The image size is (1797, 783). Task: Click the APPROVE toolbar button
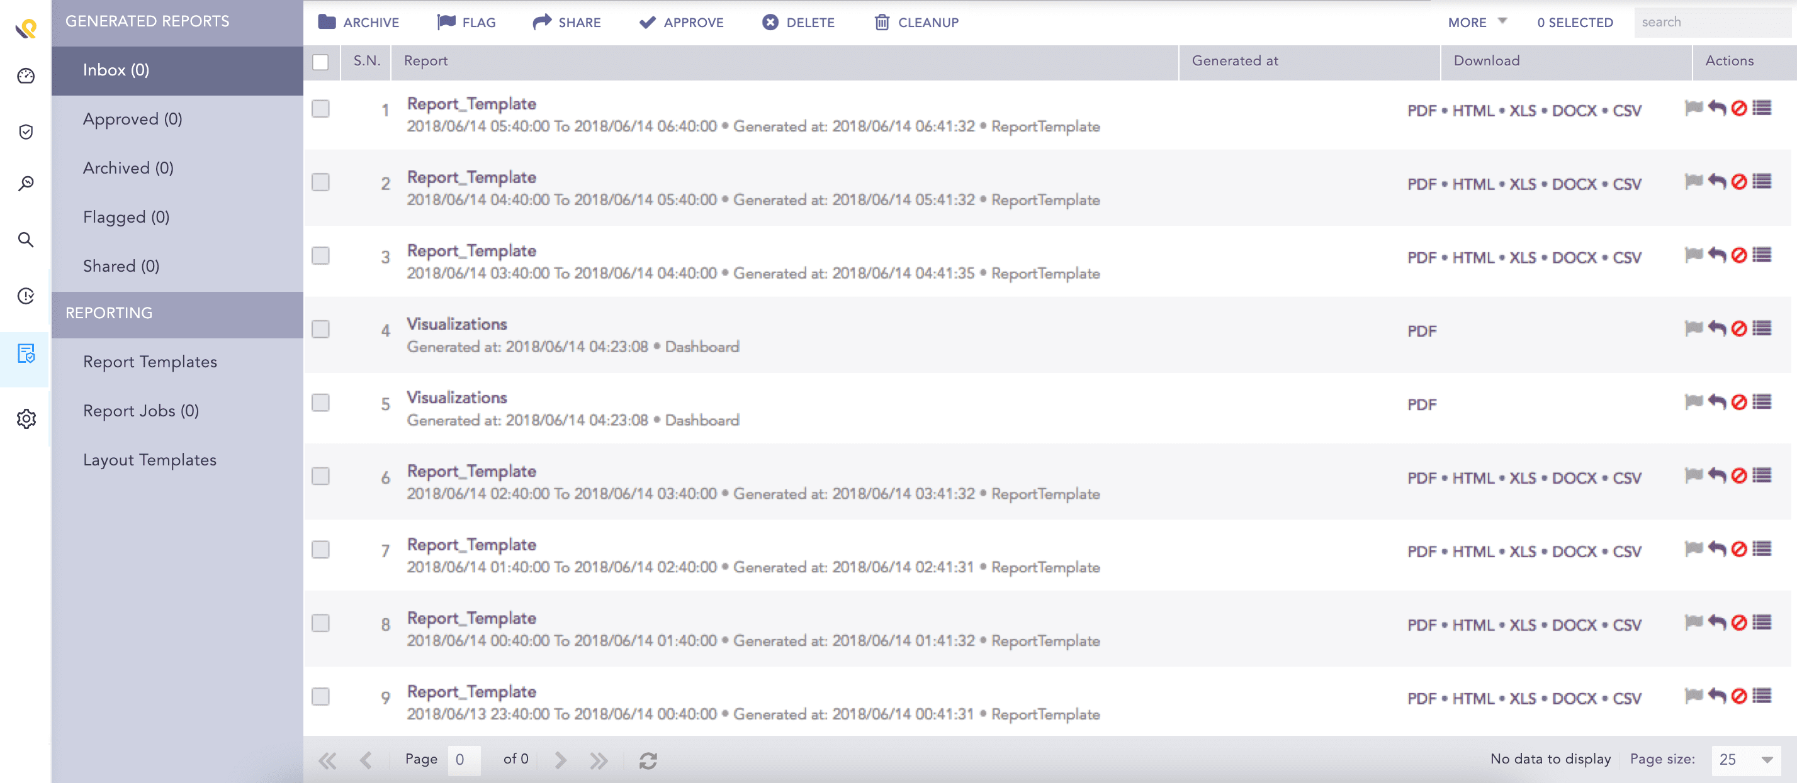(x=680, y=21)
